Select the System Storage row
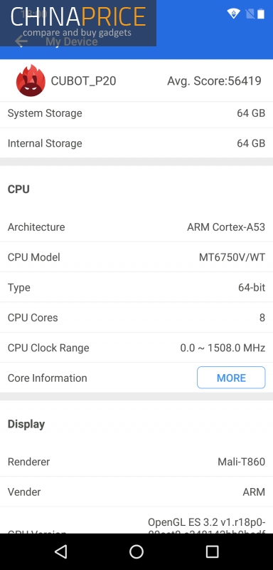 [136, 113]
